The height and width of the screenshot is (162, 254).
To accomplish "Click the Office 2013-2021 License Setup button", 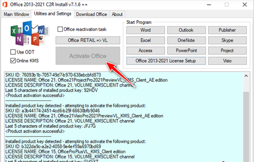I will 165,61.
